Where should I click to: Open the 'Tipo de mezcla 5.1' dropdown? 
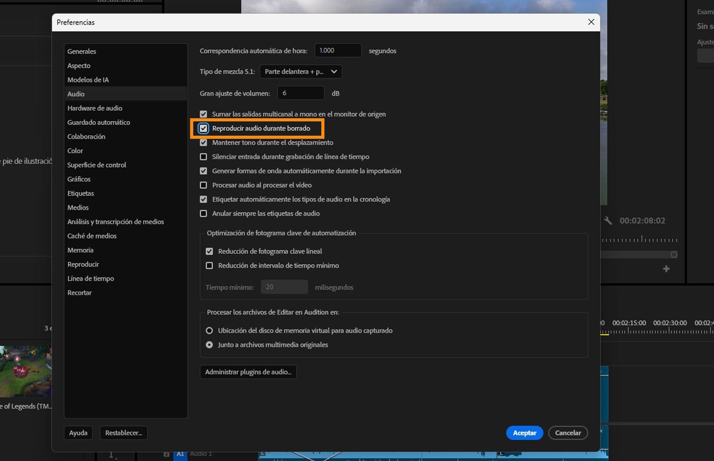coord(300,71)
